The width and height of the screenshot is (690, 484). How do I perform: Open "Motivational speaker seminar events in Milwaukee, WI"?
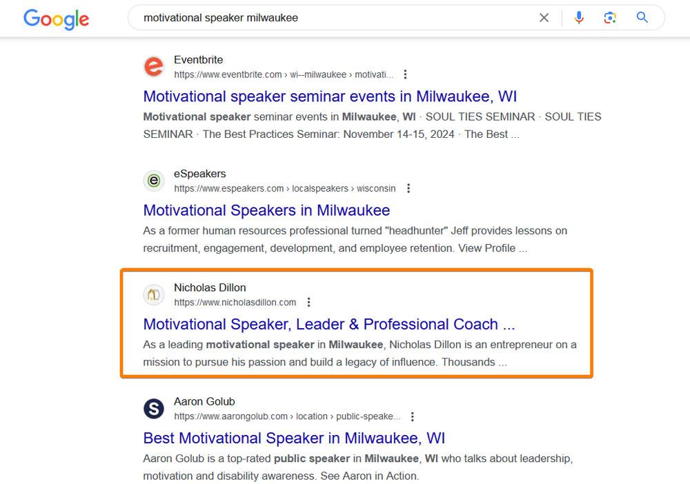(x=330, y=97)
